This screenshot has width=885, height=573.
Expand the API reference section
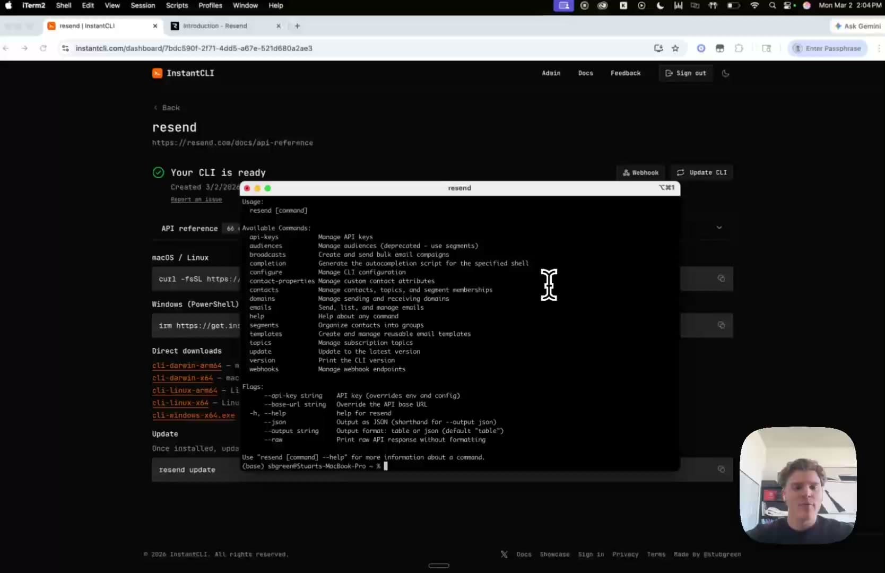pyautogui.click(x=719, y=228)
